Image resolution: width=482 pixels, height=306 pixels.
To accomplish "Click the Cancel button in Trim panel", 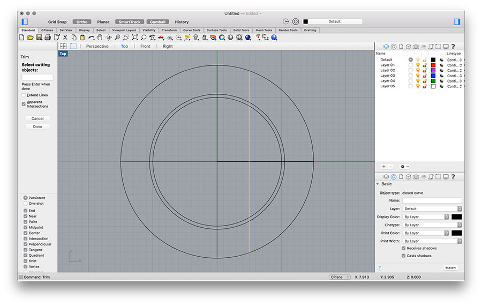I will (x=37, y=118).
